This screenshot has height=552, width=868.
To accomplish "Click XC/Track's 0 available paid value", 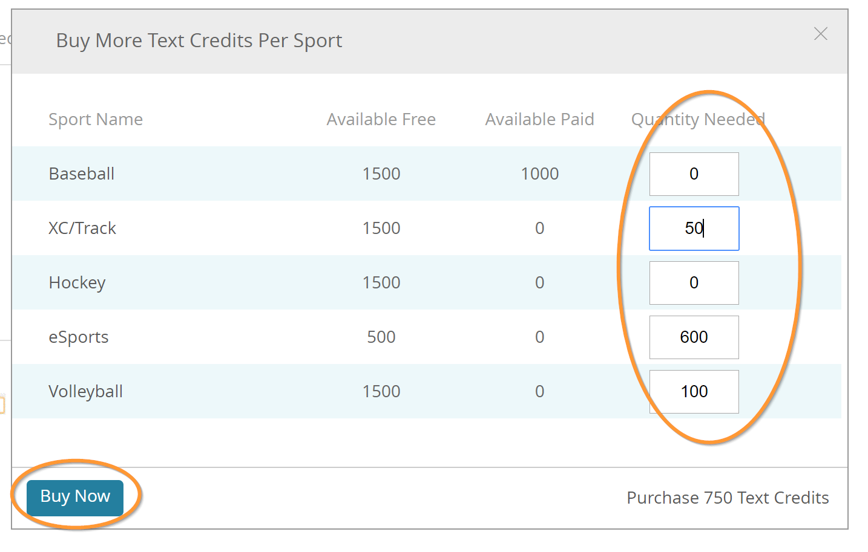I will click(540, 229).
